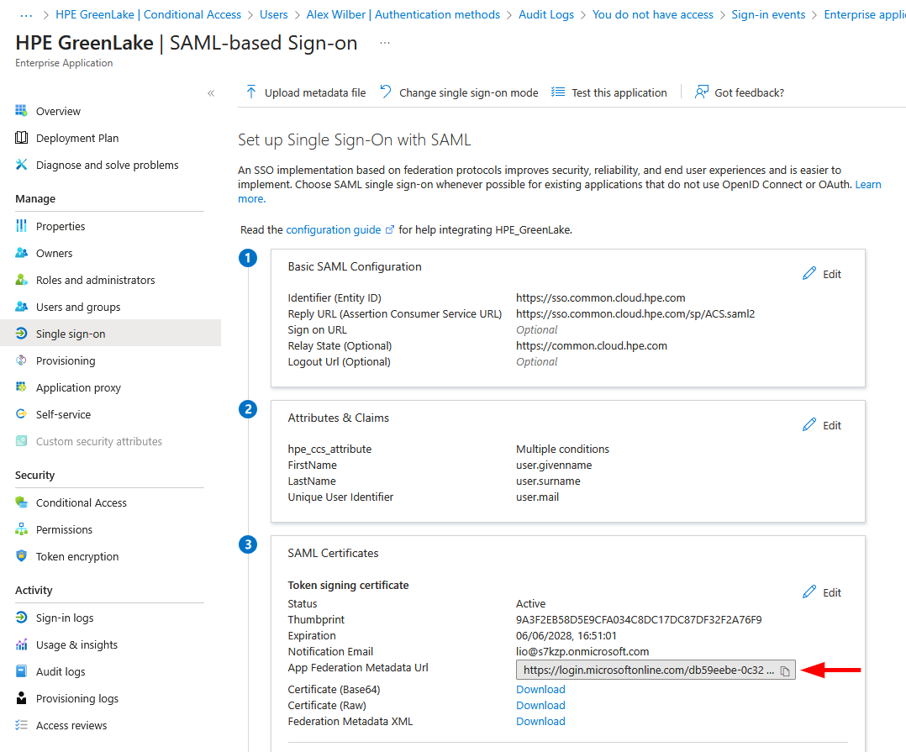The width and height of the screenshot is (906, 752).
Task: Open the configuration guide link
Action: click(x=334, y=229)
